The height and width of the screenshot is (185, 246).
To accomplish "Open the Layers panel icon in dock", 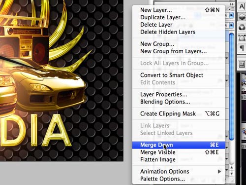I will [242, 17].
